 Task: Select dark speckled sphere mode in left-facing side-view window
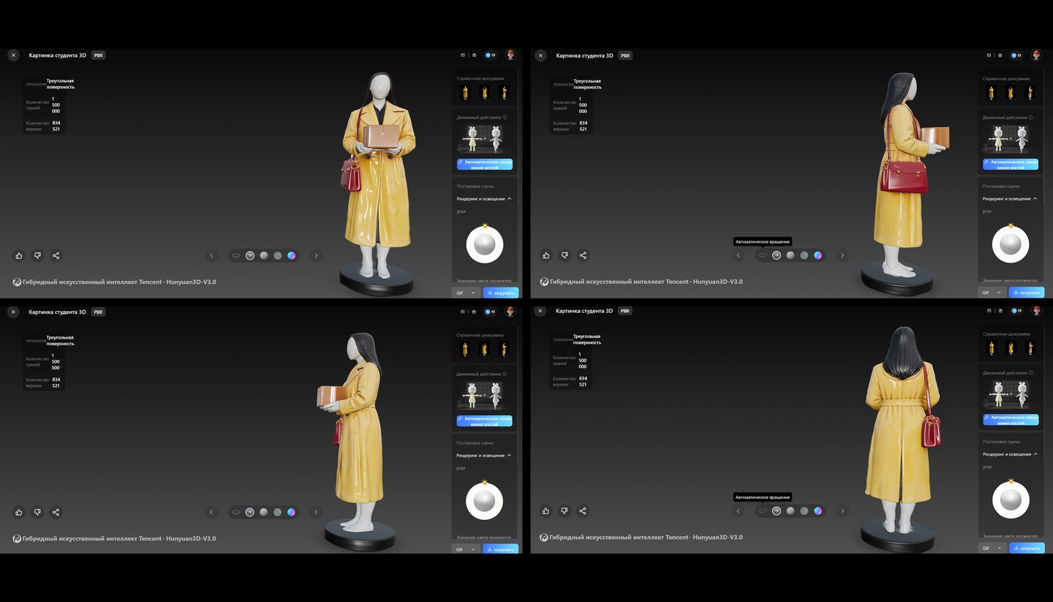point(278,512)
